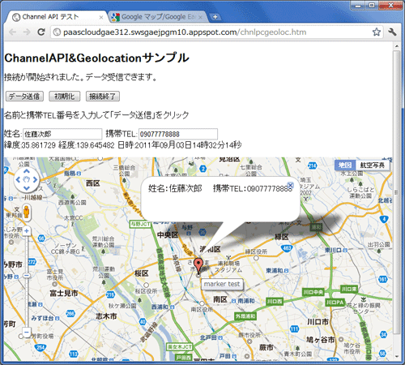Image resolution: width=405 pixels, height=365 pixels.
Task: Click the 鳩ヶ谷市 label on map
Action: point(321,340)
